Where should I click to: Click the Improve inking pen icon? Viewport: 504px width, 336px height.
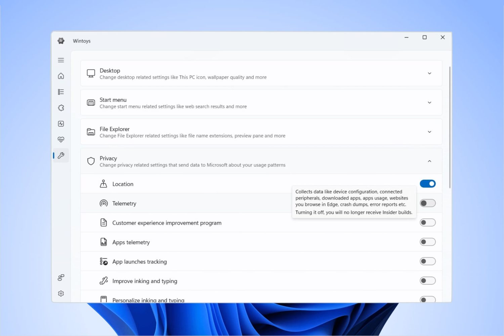[x=103, y=281]
